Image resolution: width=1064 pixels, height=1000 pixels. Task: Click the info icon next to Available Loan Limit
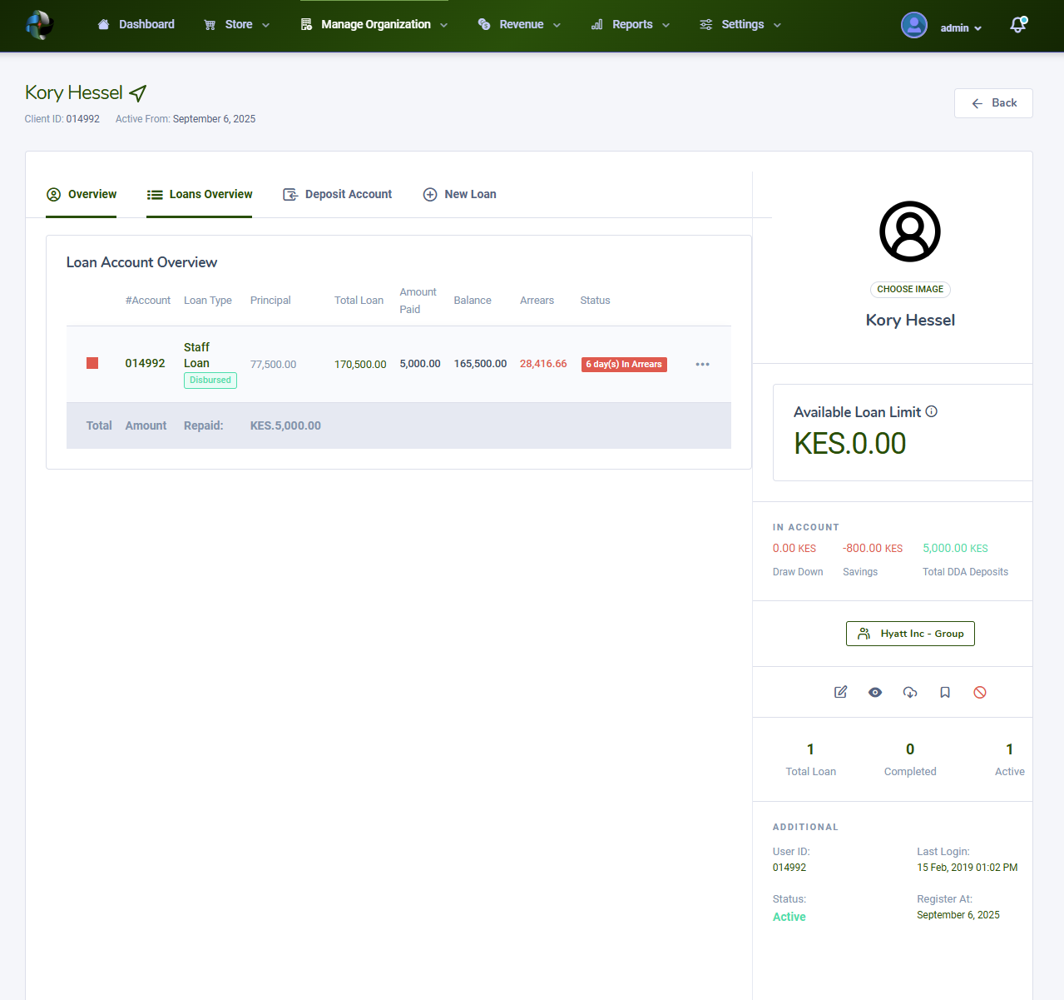(x=932, y=411)
